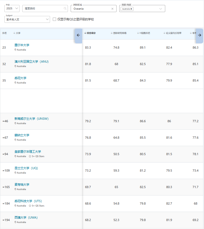Open the 2025 year dropdown
Viewport: 204px width, 229px height.
12,9
